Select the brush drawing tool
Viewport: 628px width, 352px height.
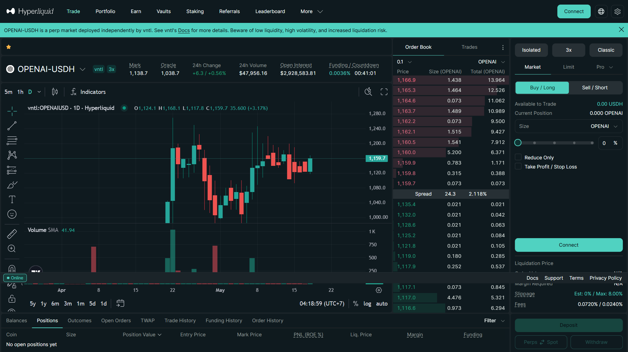12,185
